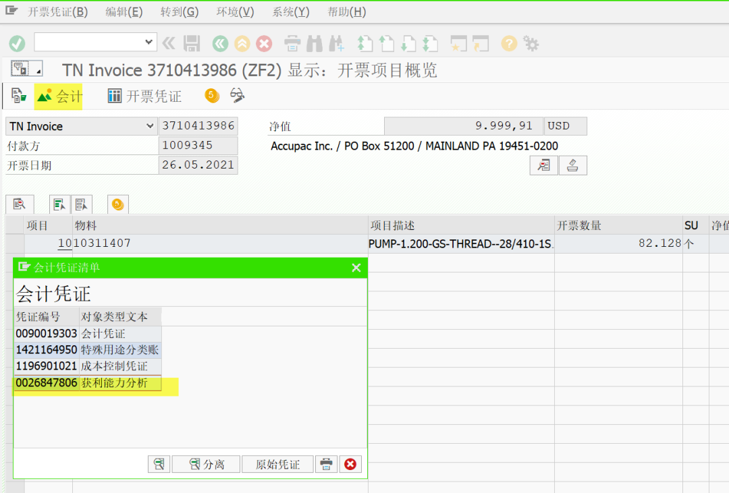Select document 0026847806 获利能力分析
The width and height of the screenshot is (729, 493).
click(x=88, y=383)
